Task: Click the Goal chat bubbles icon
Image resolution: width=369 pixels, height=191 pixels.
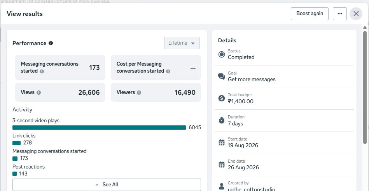Action: pos(222,76)
